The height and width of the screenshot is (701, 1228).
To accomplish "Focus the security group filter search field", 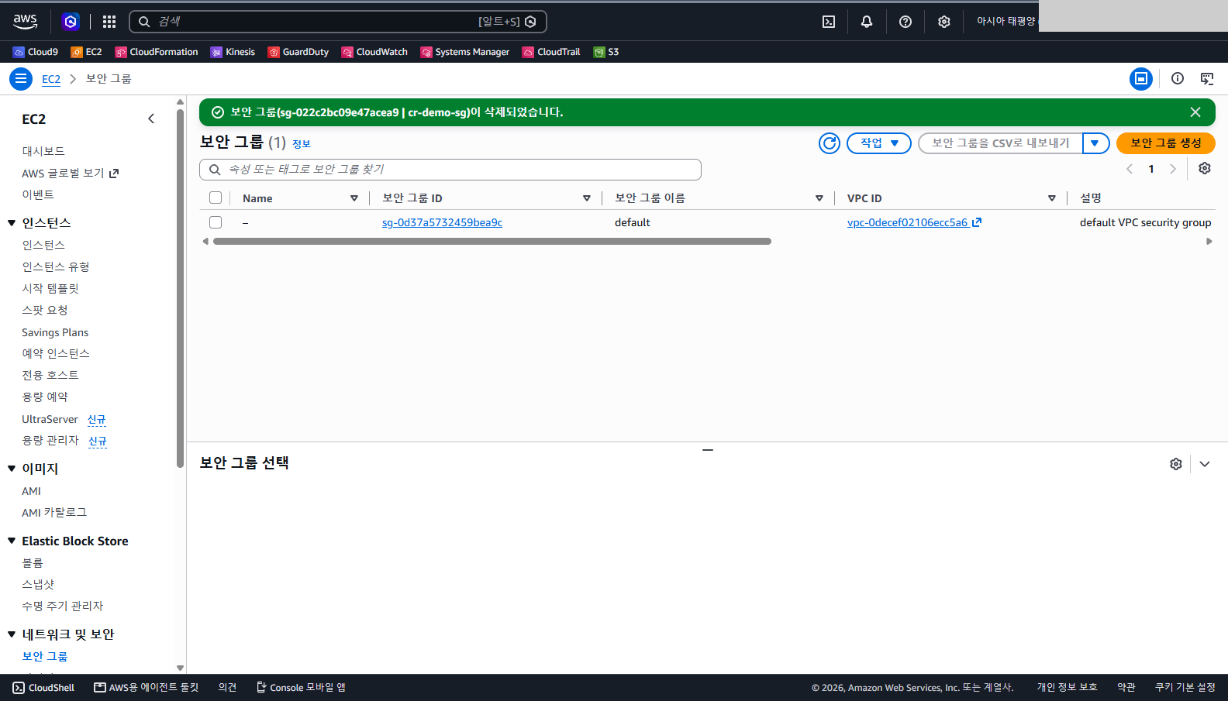I will pyautogui.click(x=450, y=170).
